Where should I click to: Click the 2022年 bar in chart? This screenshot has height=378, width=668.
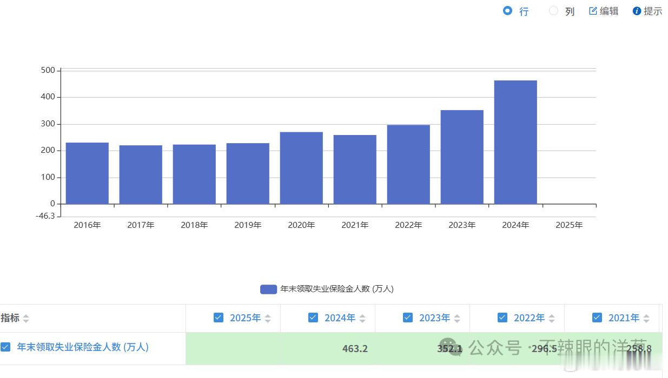click(x=408, y=165)
